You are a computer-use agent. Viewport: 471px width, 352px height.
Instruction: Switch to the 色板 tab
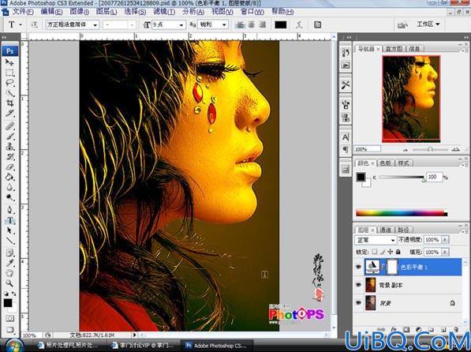(x=385, y=163)
